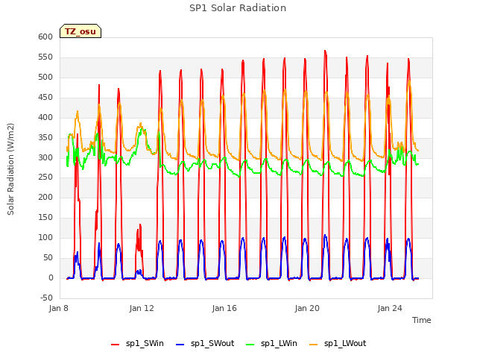Viewport: 477px width, 358px height.
Task: Toggle the sp1_SWin legend entry
Action: click(x=137, y=344)
